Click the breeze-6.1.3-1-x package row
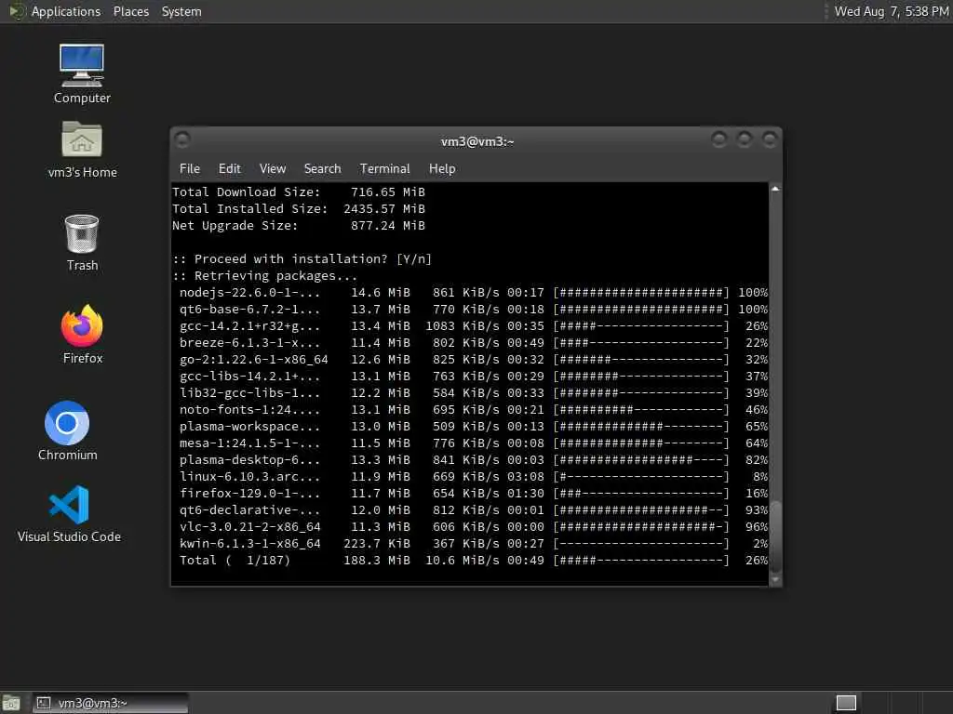Screen dimensions: 953x714 pos(473,343)
